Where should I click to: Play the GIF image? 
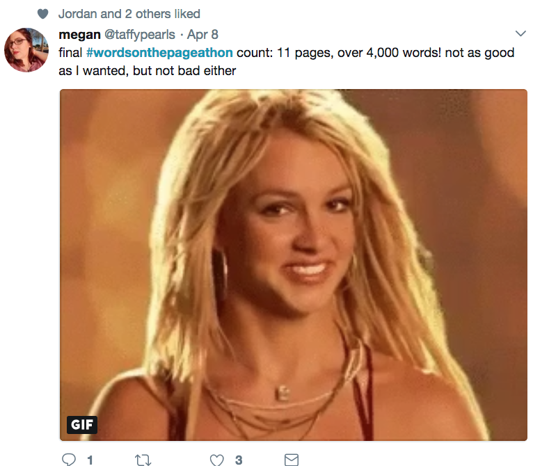pyautogui.click(x=294, y=265)
